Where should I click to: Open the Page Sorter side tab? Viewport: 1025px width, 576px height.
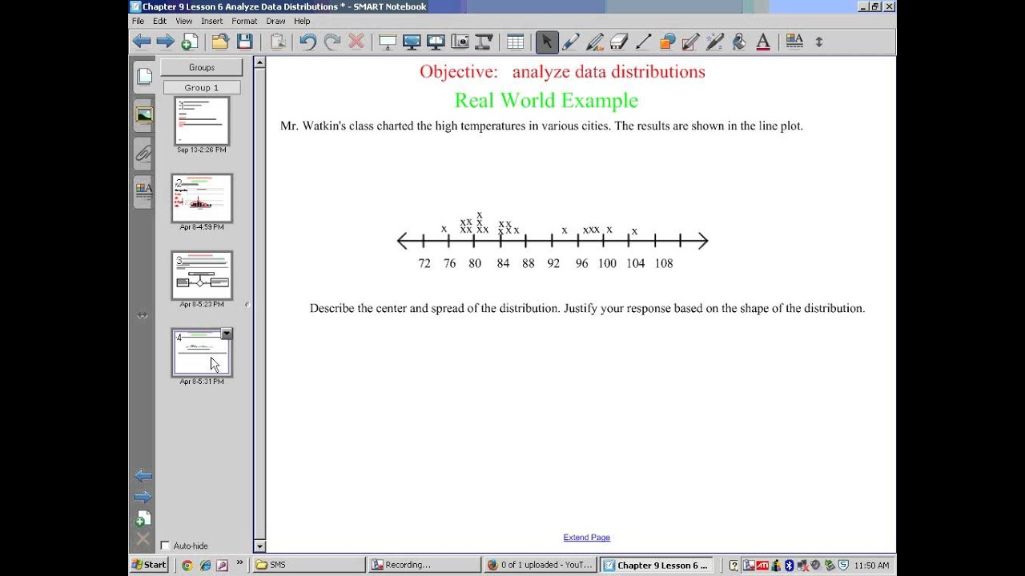coord(144,76)
